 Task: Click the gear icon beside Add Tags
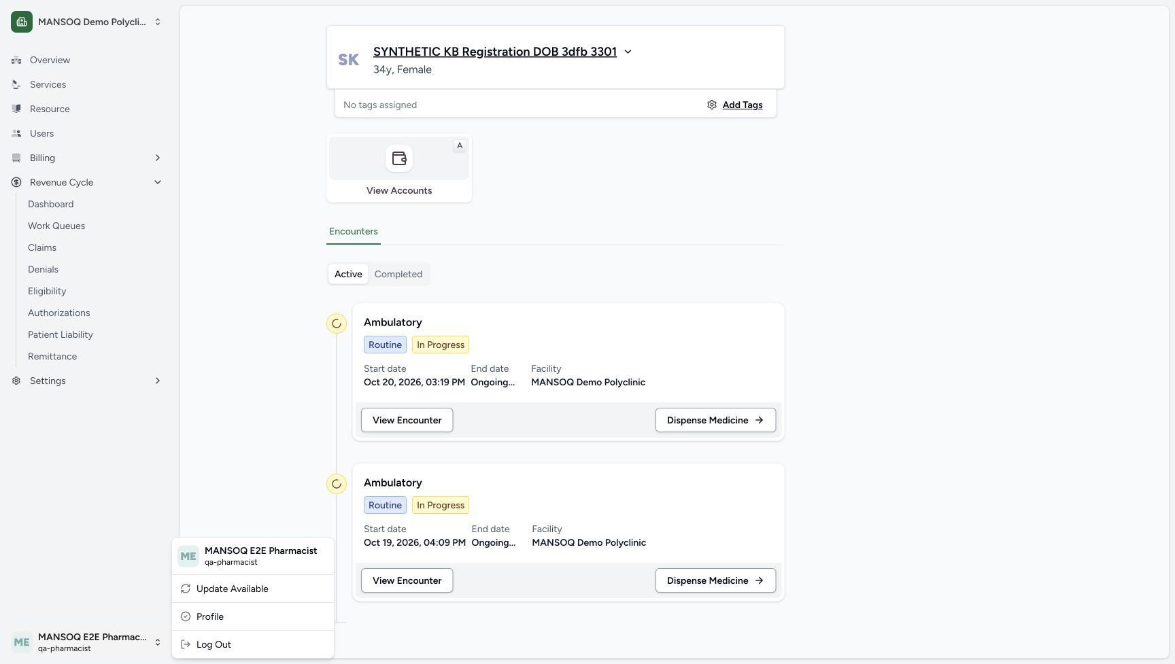click(712, 105)
